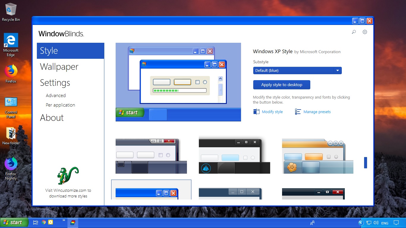Viewport: 406px width, 228px height.
Task: Open the WindowBlinds settings gear
Action: pyautogui.click(x=365, y=32)
